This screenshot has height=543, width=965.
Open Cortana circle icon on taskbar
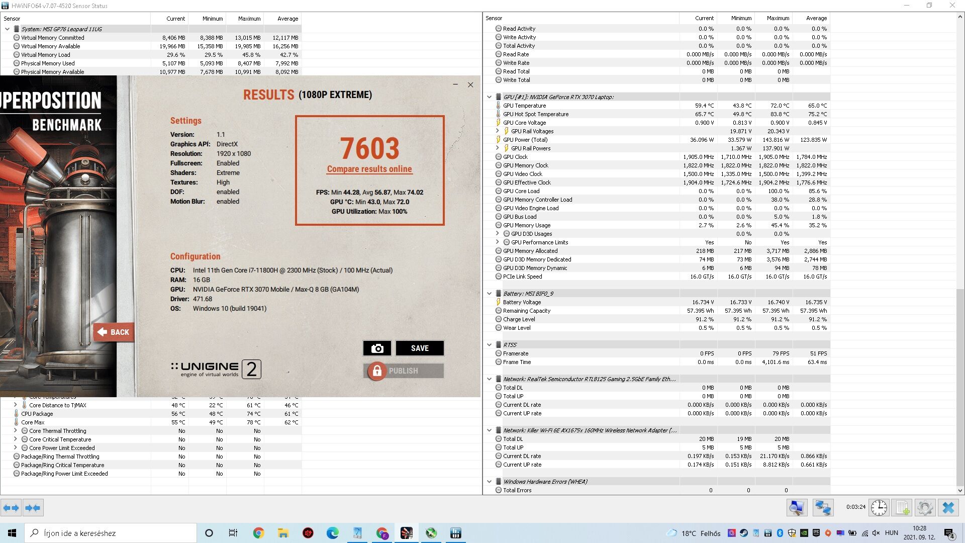pos(209,533)
